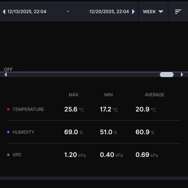Image resolution: width=188 pixels, height=188 pixels.
Task: Go to previous week with left date arrow
Action: 4,12
